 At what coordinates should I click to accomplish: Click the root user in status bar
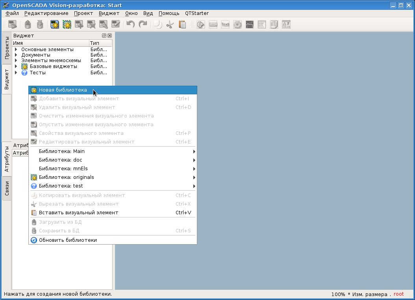[x=398, y=294]
